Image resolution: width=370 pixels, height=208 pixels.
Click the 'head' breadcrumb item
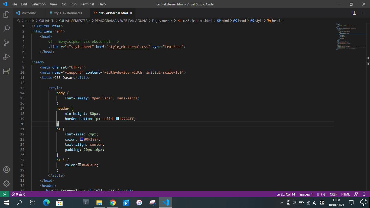(x=240, y=21)
